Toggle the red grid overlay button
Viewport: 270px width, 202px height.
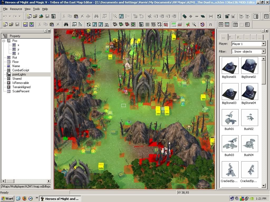pos(166,25)
